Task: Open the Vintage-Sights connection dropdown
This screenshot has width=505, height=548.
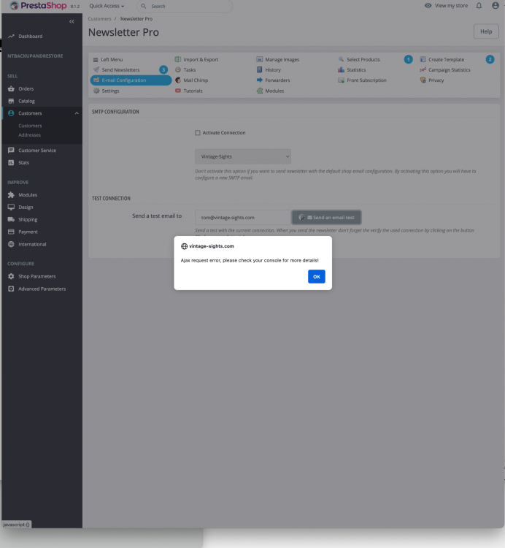Action: point(243,156)
